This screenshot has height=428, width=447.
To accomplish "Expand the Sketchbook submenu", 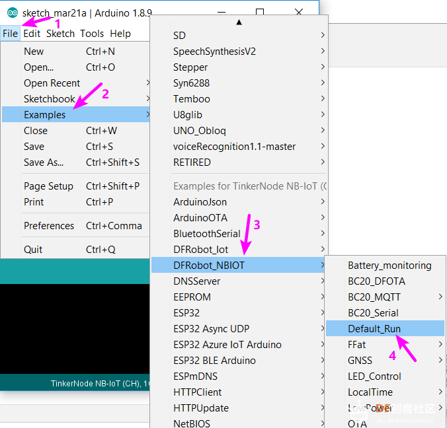I will click(x=76, y=99).
